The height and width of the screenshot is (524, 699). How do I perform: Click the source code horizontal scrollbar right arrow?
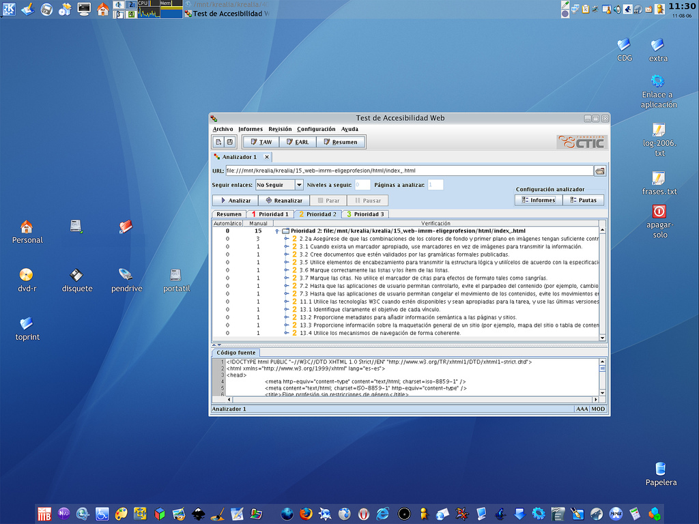pos(595,400)
